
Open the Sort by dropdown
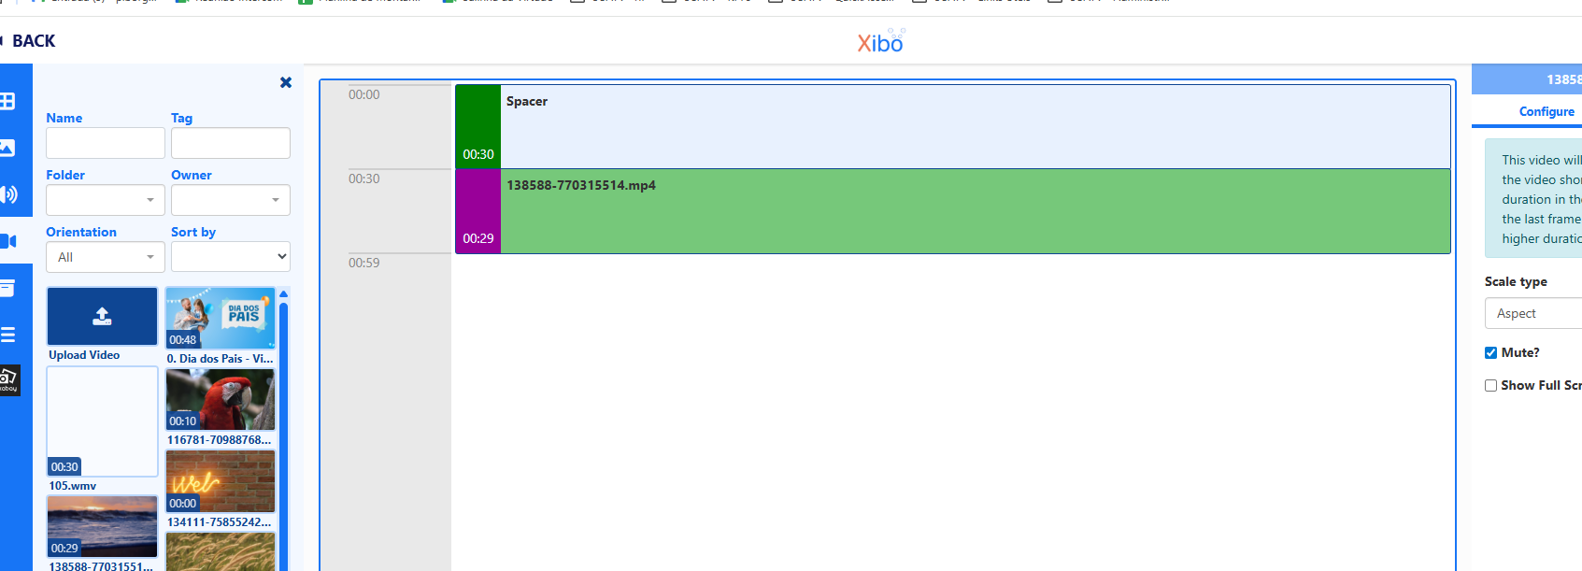tap(230, 257)
